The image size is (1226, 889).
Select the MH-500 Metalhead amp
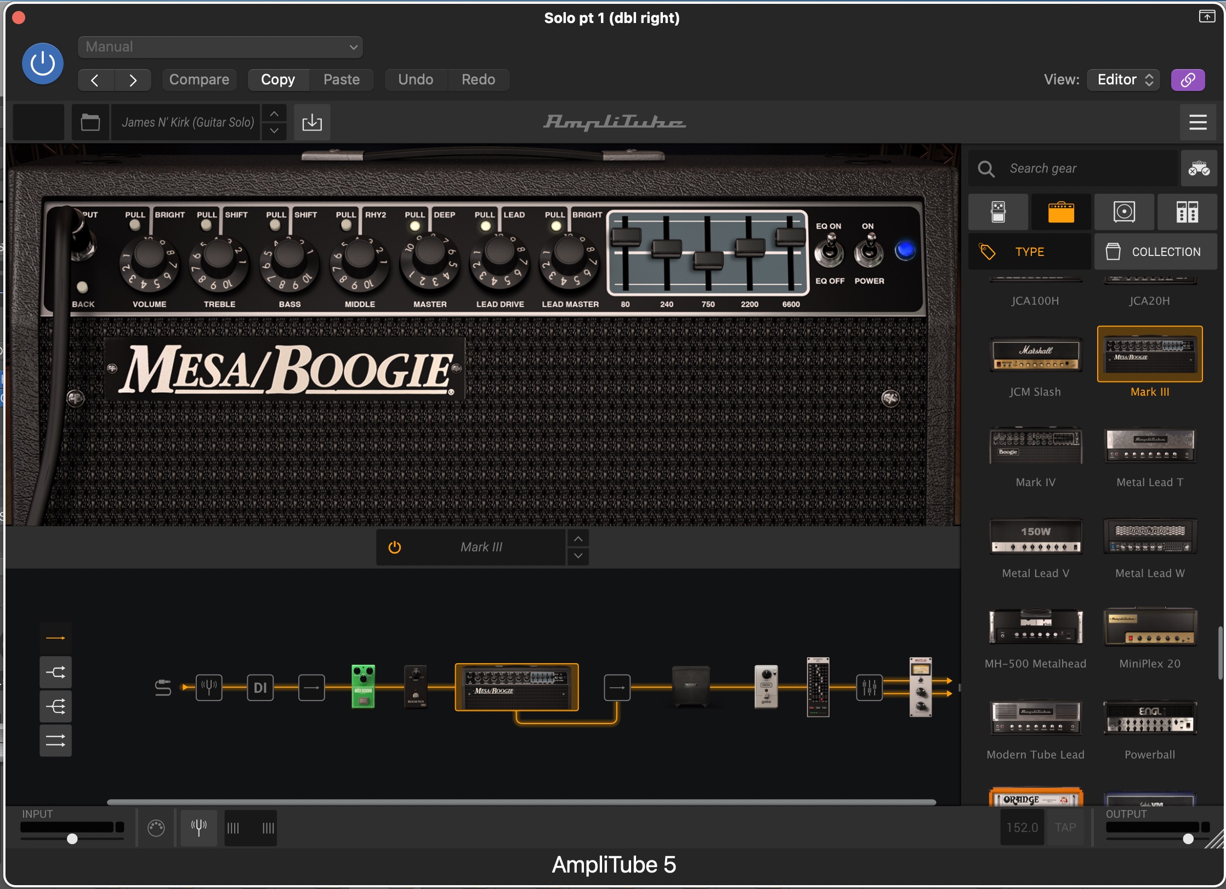click(1035, 626)
